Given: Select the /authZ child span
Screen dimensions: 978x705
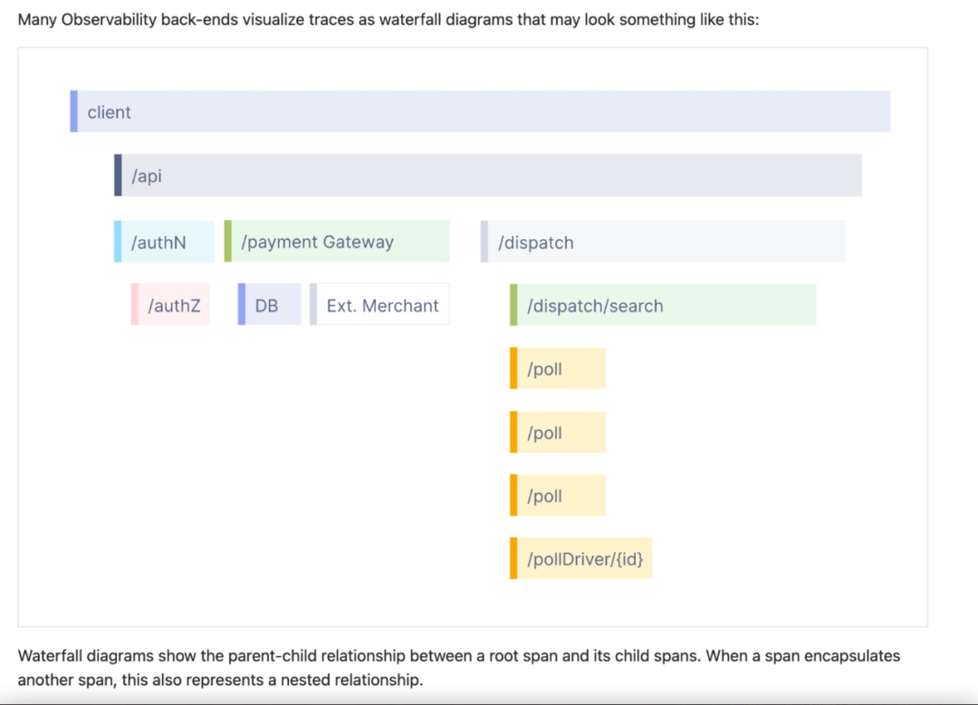Looking at the screenshot, I should tap(172, 305).
